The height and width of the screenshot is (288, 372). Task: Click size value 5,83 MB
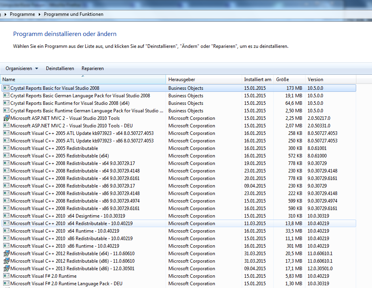pos(294,276)
